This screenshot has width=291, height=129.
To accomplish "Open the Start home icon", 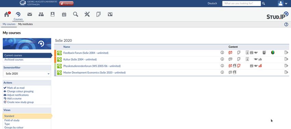I will click(x=7, y=14).
